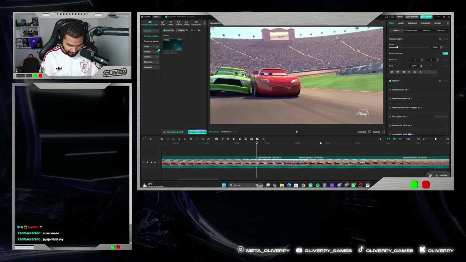
Task: Open the Stickers tool
Action: pos(178,23)
